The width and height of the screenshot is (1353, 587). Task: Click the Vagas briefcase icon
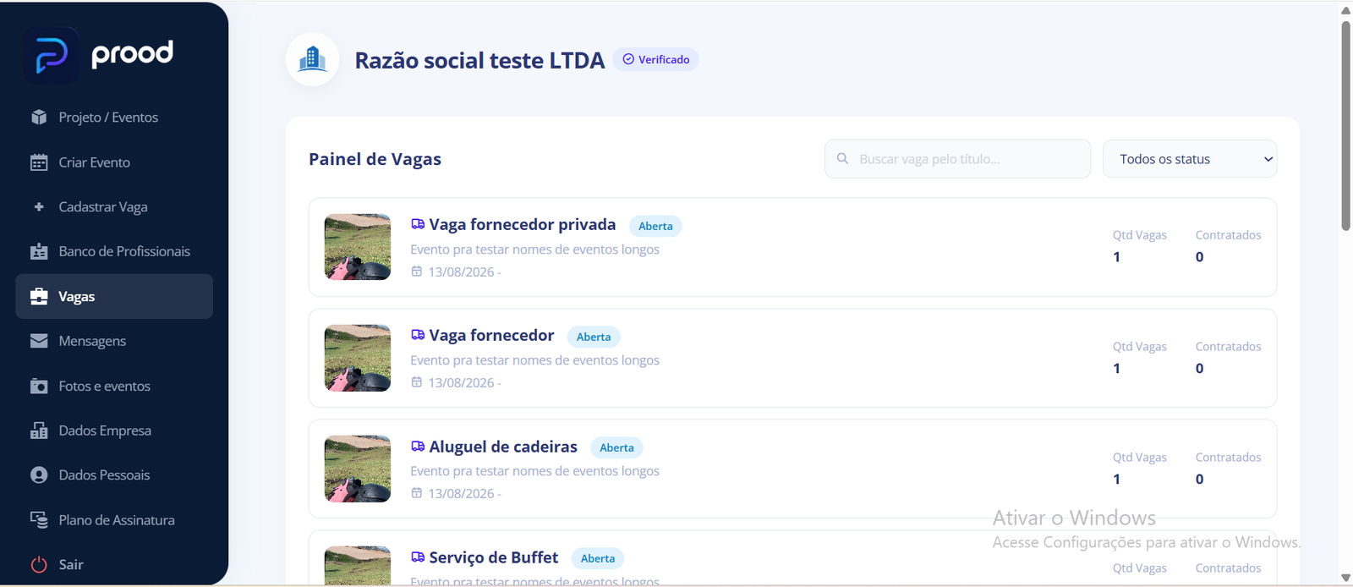(x=39, y=296)
